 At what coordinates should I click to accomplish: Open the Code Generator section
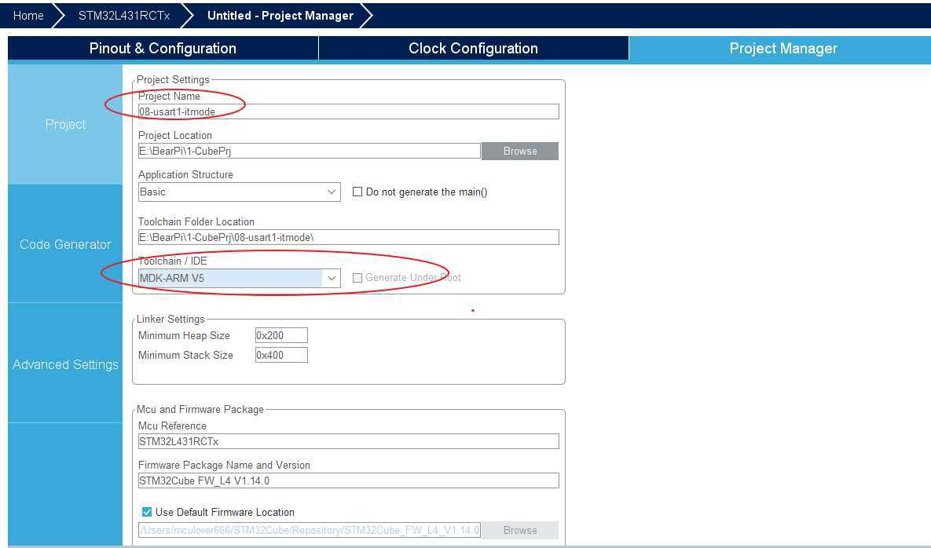pos(65,244)
